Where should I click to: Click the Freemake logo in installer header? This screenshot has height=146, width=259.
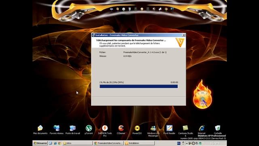click(180, 42)
